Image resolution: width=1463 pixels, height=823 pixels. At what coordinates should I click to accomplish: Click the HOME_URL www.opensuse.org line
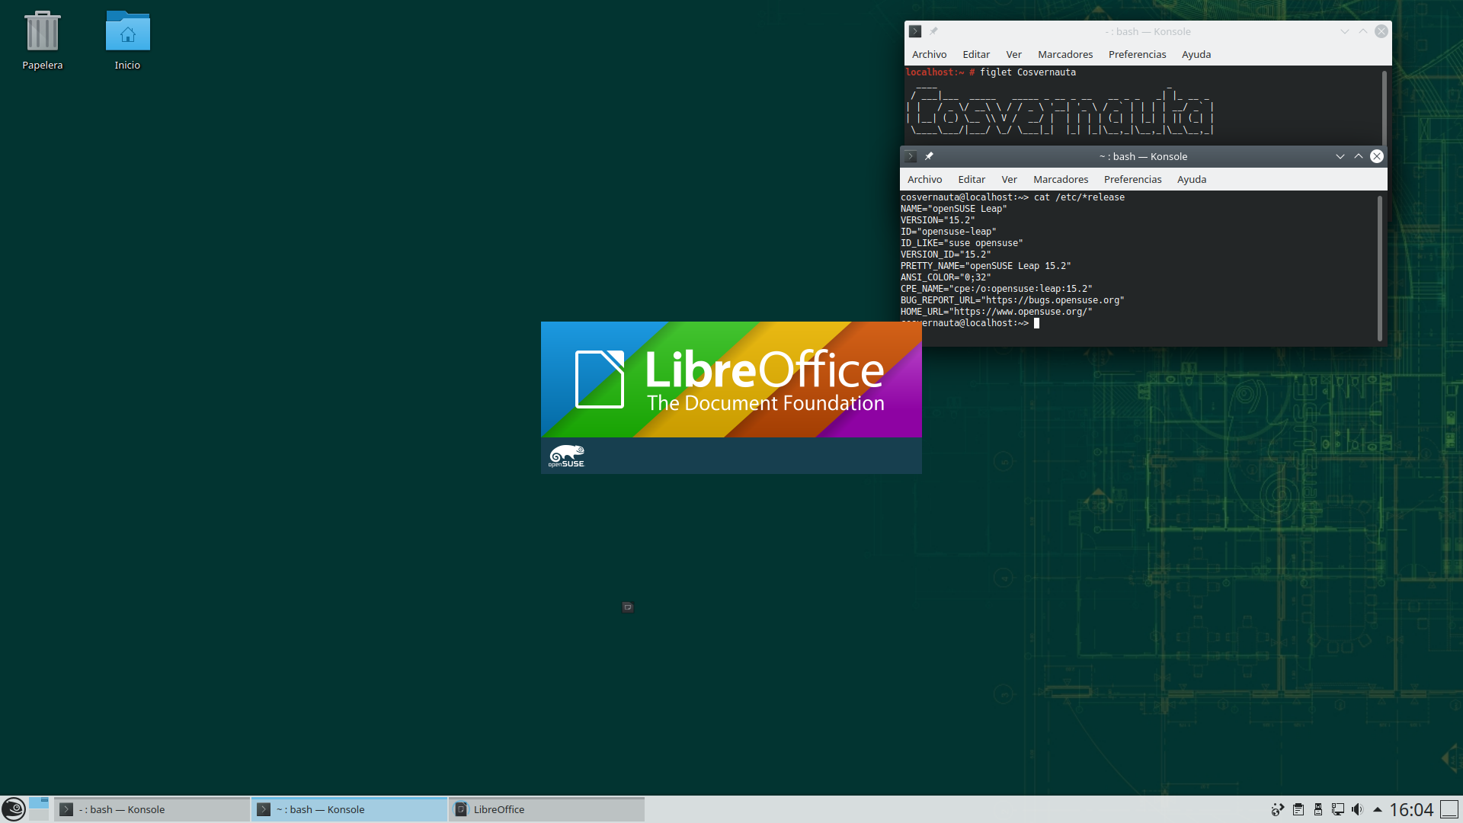pyautogui.click(x=997, y=312)
